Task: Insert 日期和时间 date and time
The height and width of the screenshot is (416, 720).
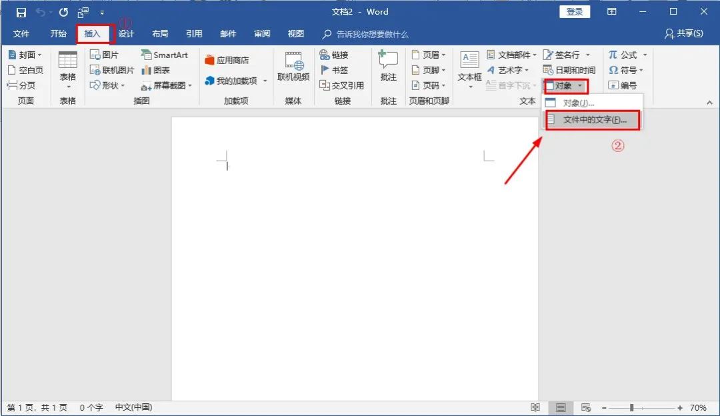Action: tap(569, 70)
